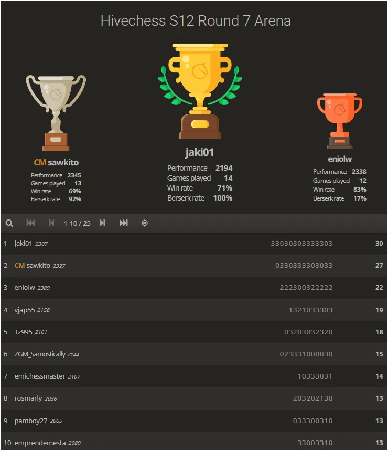This screenshot has height=451, width=388.
Task: Select Tz995 row in standings
Action: [194, 332]
